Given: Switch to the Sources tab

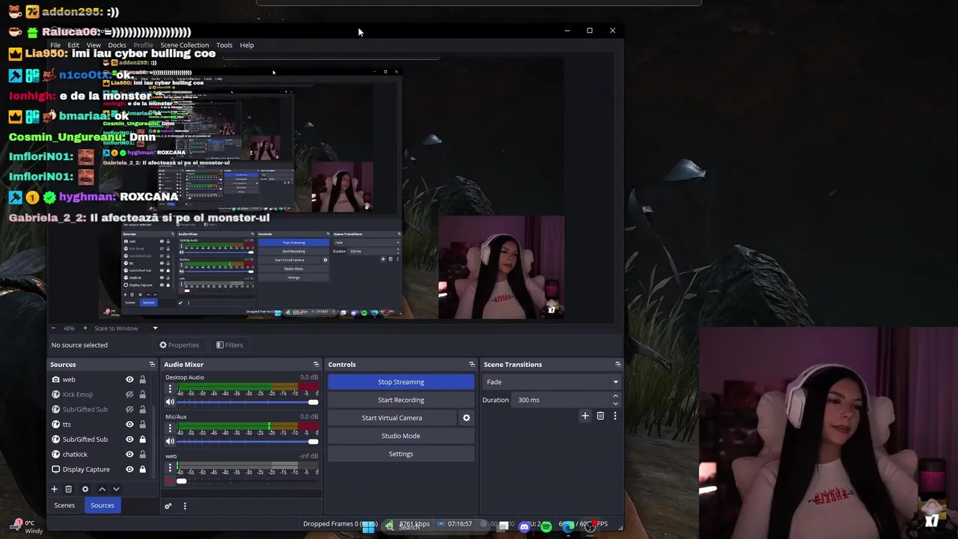Looking at the screenshot, I should (103, 505).
